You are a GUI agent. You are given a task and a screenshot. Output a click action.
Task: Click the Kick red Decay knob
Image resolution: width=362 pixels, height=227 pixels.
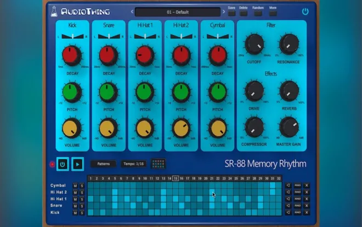(72, 56)
